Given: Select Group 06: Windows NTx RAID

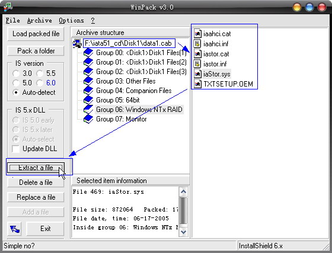Looking at the screenshot, I should [x=139, y=110].
